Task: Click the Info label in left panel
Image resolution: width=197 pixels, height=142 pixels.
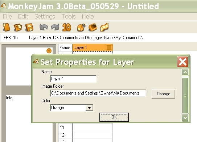Action: [x=9, y=98]
